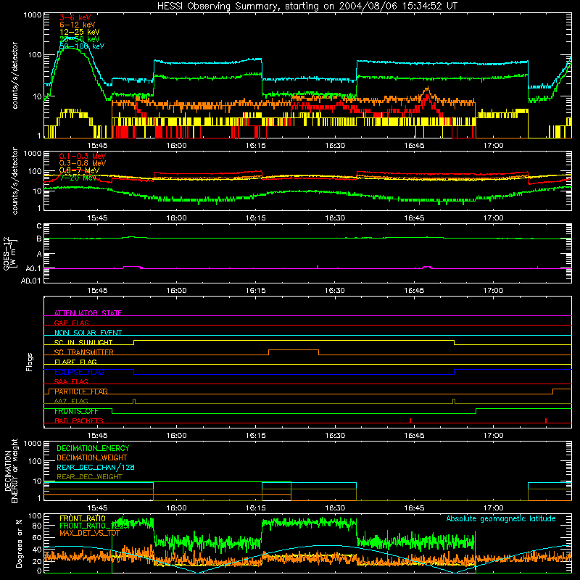Click the GOES-12 vertical axis label
The height and width of the screenshot is (580, 580).
(x=10, y=253)
